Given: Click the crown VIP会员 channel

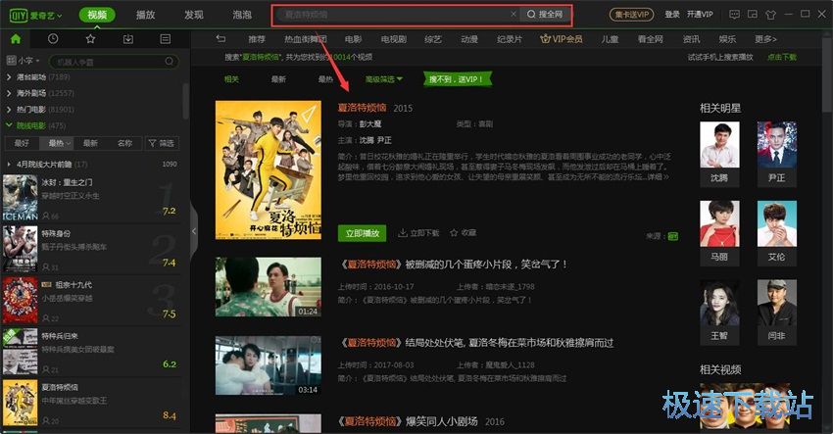Looking at the screenshot, I should coord(561,39).
